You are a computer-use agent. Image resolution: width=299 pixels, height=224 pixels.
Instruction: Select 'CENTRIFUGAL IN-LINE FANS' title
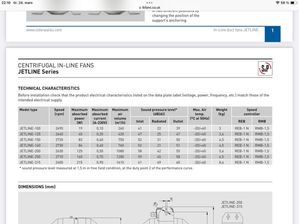[x=56, y=65]
